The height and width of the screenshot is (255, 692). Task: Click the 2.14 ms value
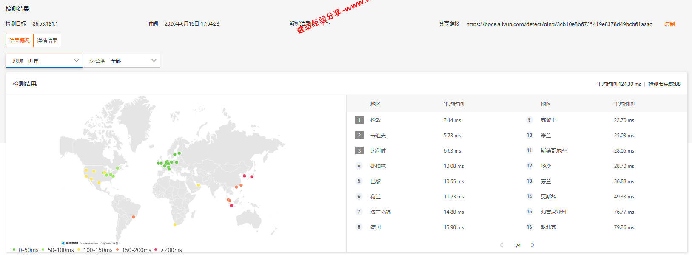[x=452, y=120]
